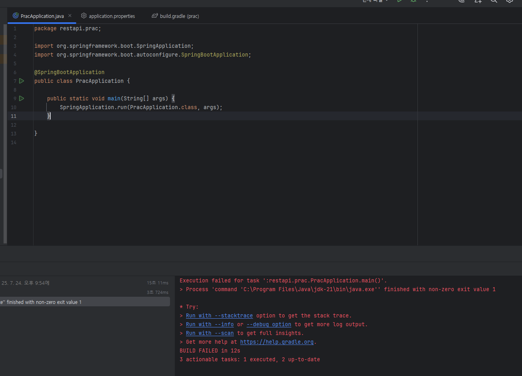Click the SpringApplication import statement
This screenshot has height=376, width=522.
tap(114, 46)
